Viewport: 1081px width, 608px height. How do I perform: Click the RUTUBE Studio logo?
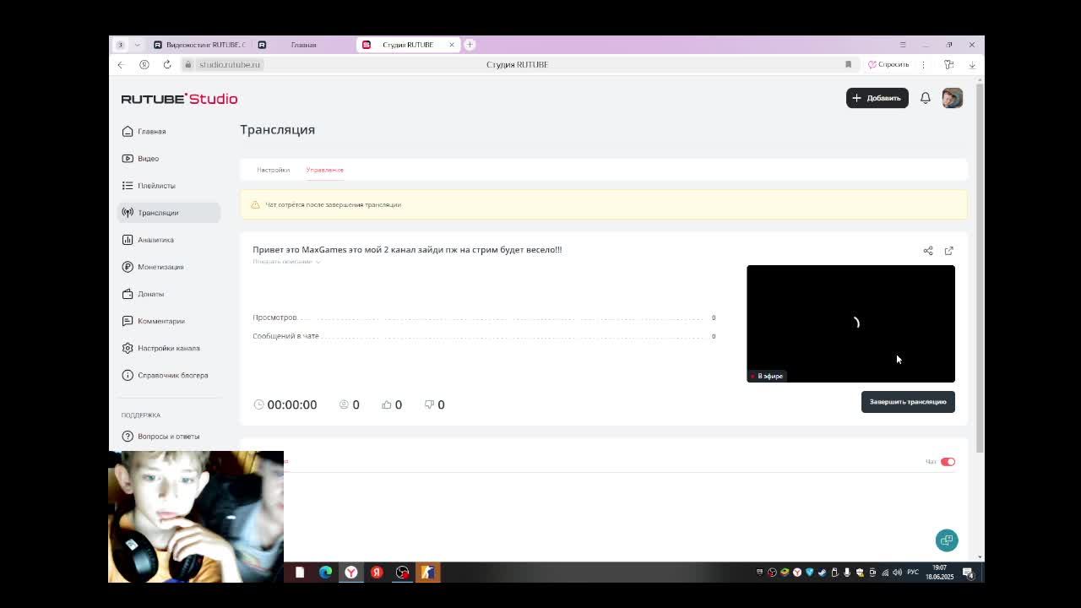pos(179,99)
